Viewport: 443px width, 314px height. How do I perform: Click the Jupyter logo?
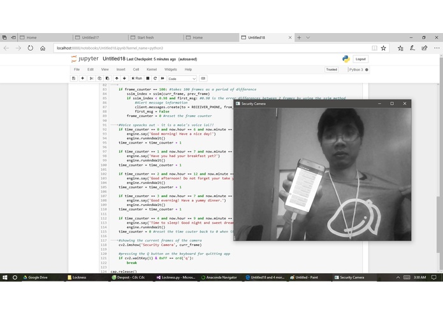(x=85, y=59)
